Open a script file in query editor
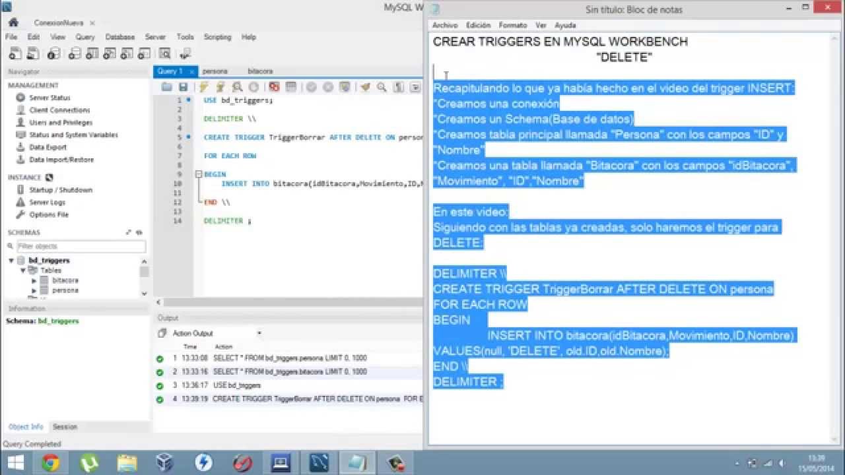The image size is (845, 475). tap(166, 87)
